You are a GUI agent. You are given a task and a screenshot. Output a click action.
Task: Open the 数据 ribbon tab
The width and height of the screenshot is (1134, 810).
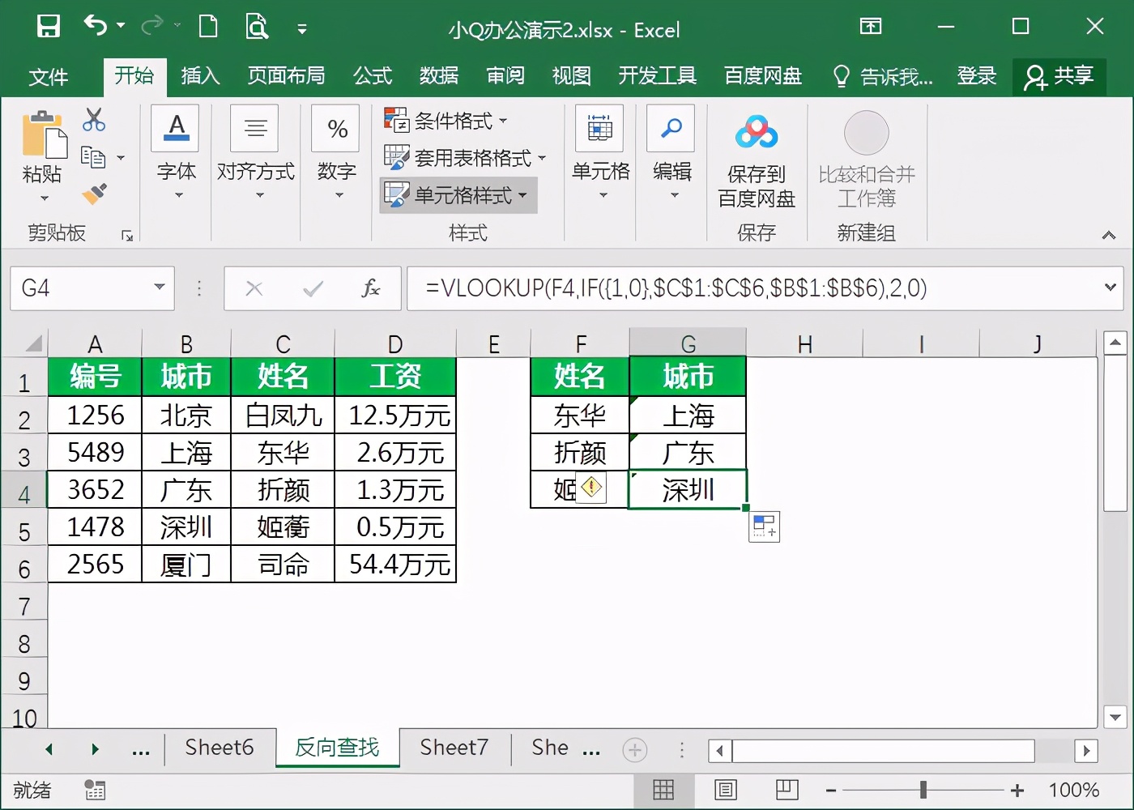click(439, 75)
